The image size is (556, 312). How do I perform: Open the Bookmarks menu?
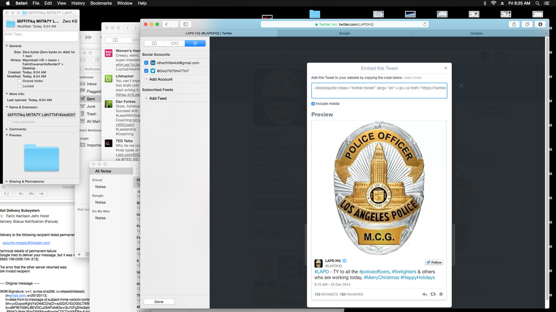click(x=101, y=3)
